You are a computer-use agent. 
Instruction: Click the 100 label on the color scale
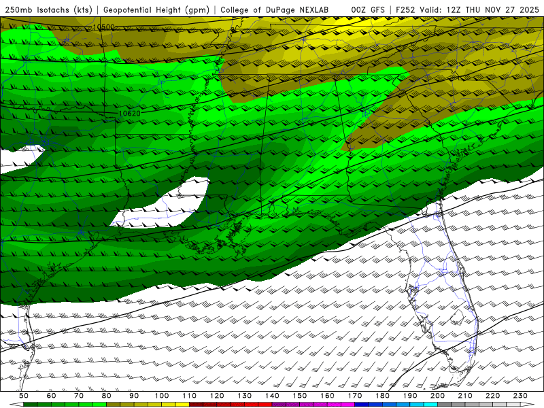(x=162, y=396)
